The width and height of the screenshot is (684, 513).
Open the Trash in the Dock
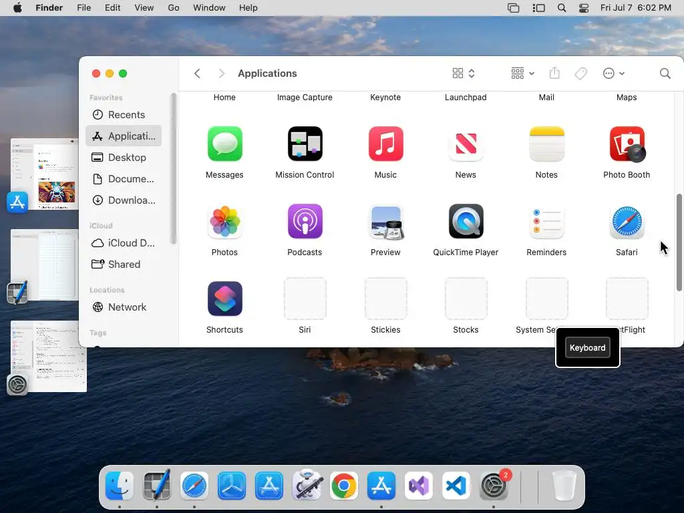point(564,486)
